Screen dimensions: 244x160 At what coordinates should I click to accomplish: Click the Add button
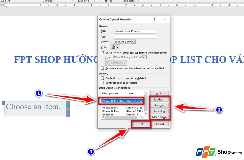tap(159, 94)
